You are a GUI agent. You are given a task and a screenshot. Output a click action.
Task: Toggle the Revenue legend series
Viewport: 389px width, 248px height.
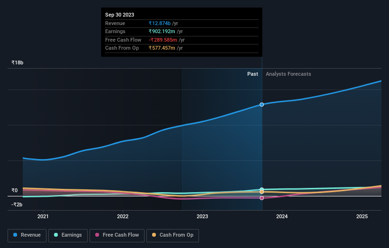point(27,235)
